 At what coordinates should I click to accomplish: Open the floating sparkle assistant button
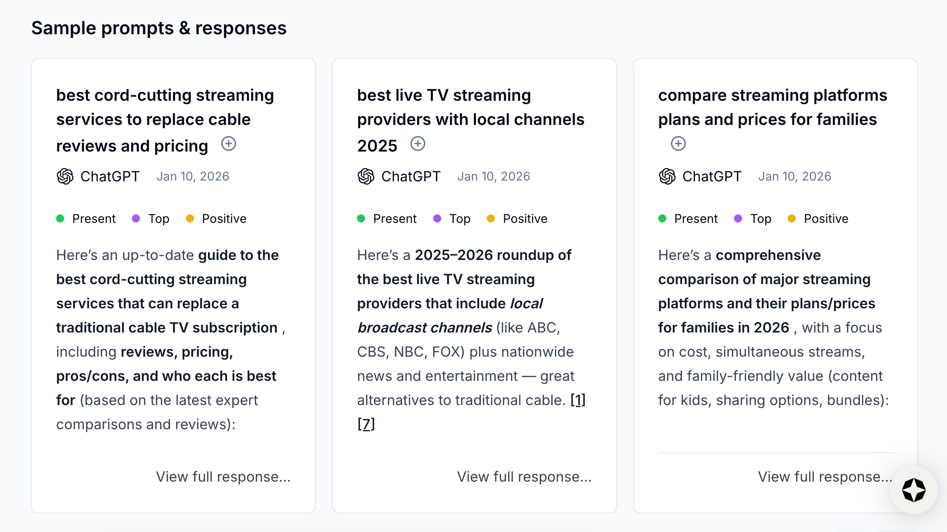tap(914, 490)
